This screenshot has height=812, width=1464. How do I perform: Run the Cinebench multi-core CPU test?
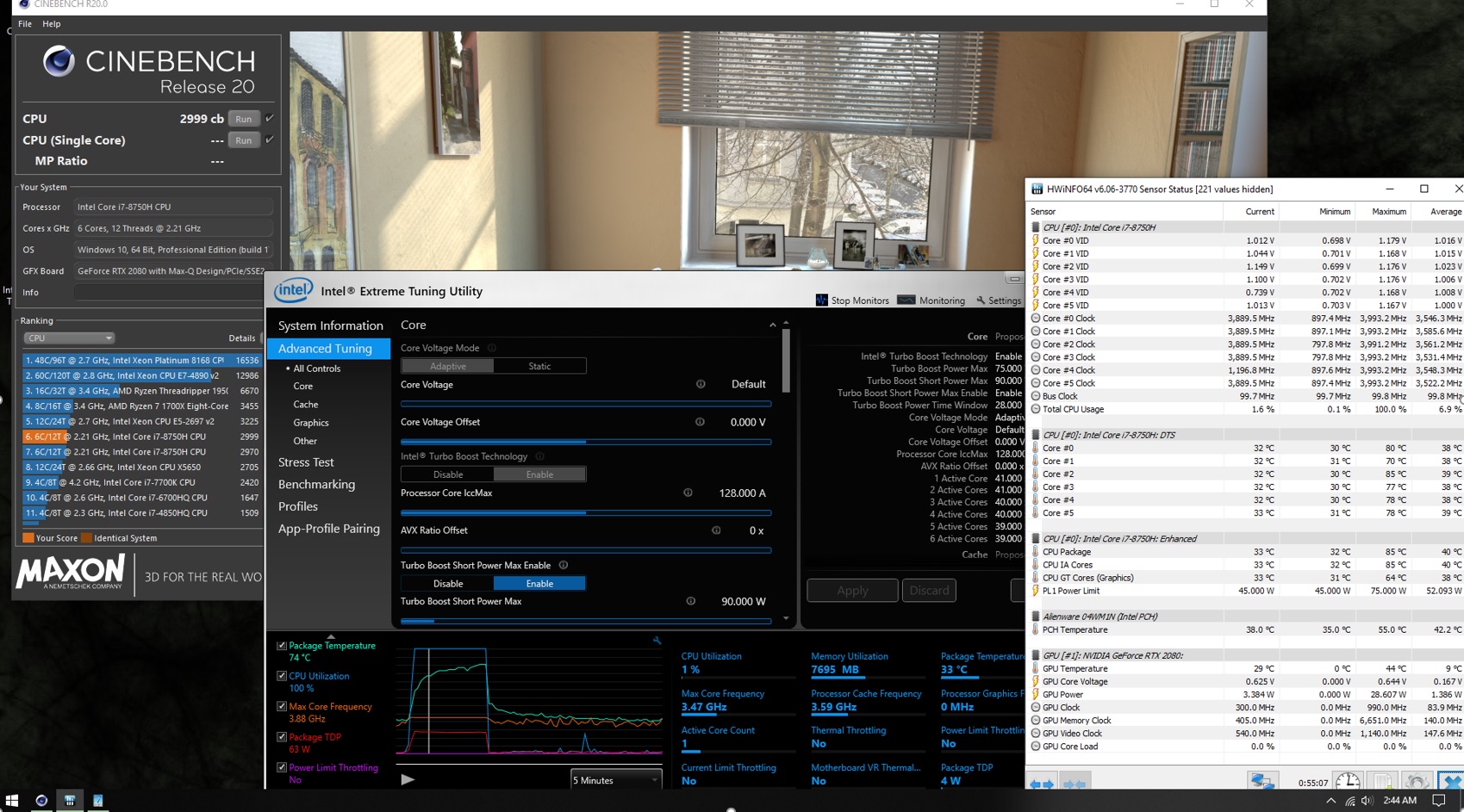(244, 119)
